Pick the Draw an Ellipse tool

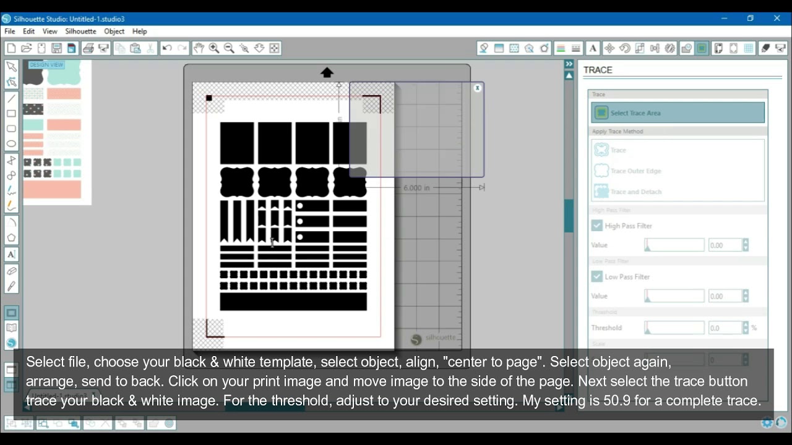click(x=11, y=144)
